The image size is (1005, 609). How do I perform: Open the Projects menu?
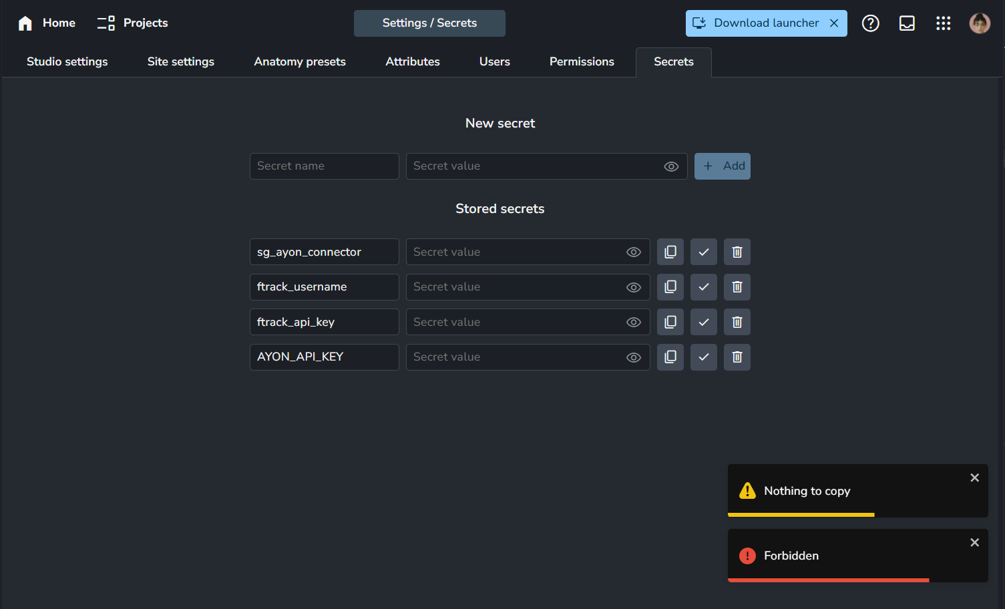pos(133,23)
